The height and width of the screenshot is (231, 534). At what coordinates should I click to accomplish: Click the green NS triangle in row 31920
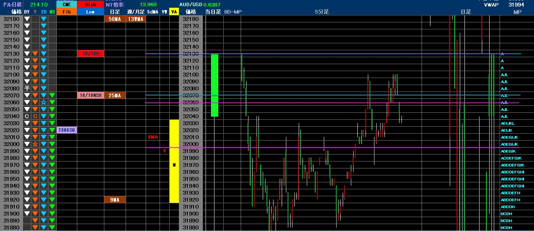click(x=52, y=200)
